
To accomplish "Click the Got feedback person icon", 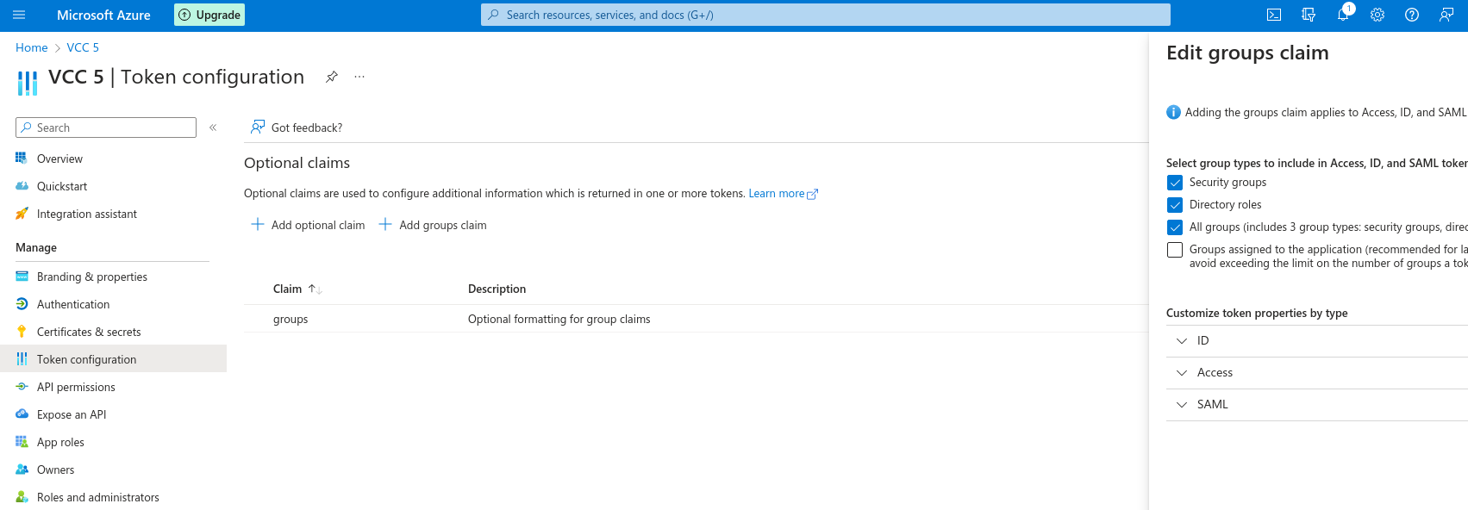I will (x=257, y=127).
